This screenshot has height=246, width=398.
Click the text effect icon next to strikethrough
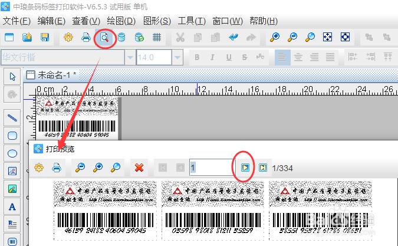click(x=260, y=57)
